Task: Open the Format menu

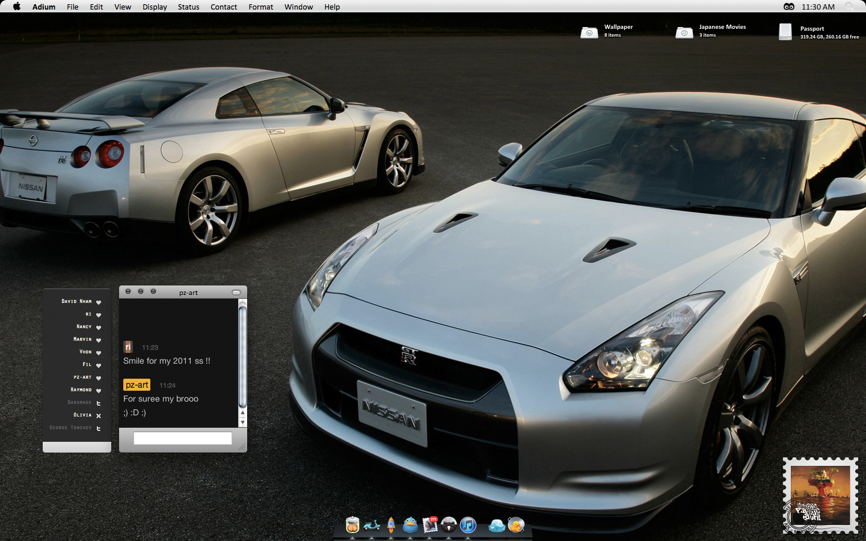Action: coord(261,7)
